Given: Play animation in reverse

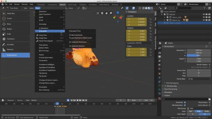Looking at the screenshot, I should pos(77,100).
